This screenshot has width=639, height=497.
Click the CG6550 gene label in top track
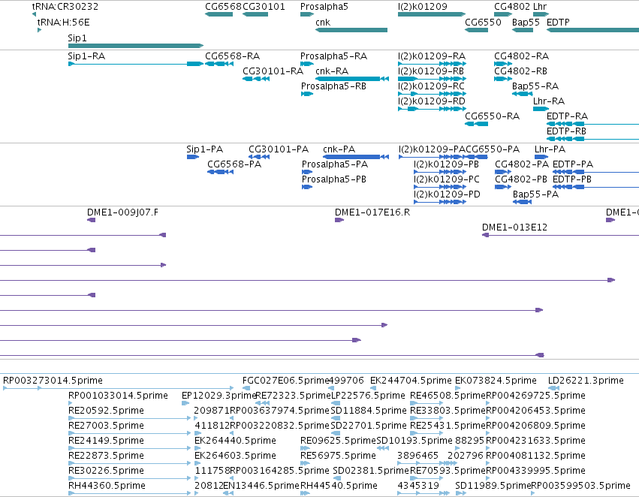click(x=483, y=23)
